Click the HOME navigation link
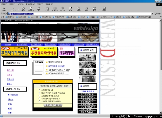The image size is (162, 118). 8,45
